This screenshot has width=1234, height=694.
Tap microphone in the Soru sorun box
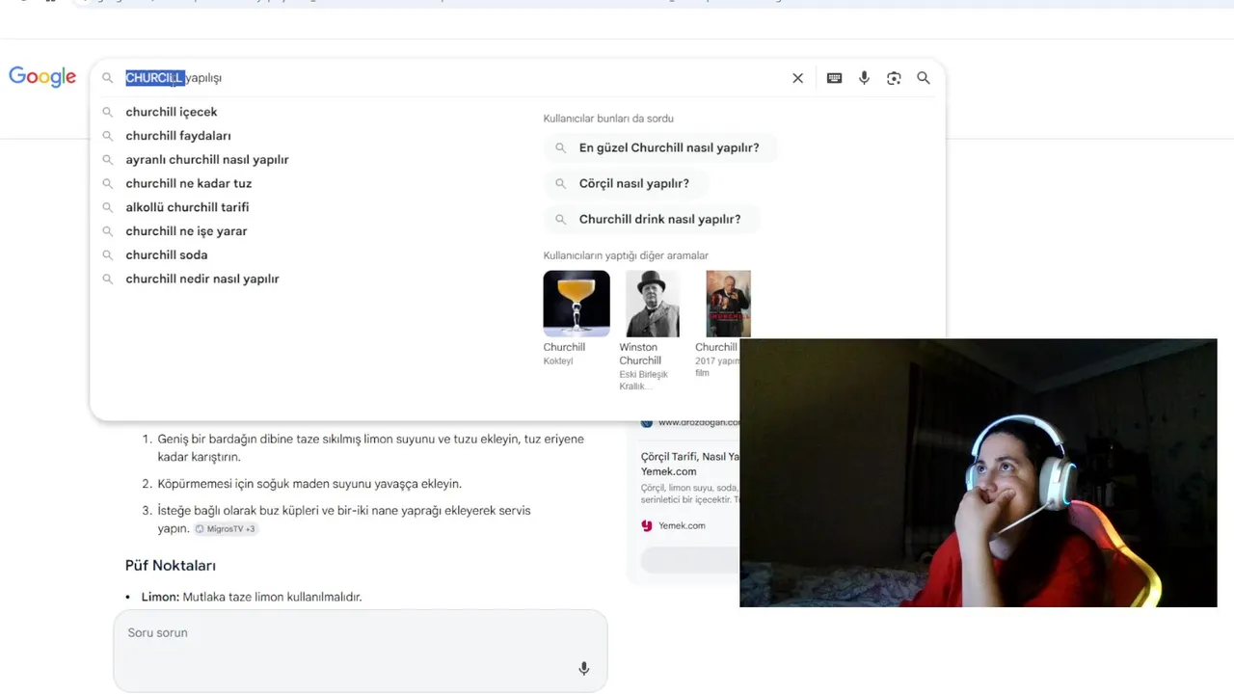(583, 668)
